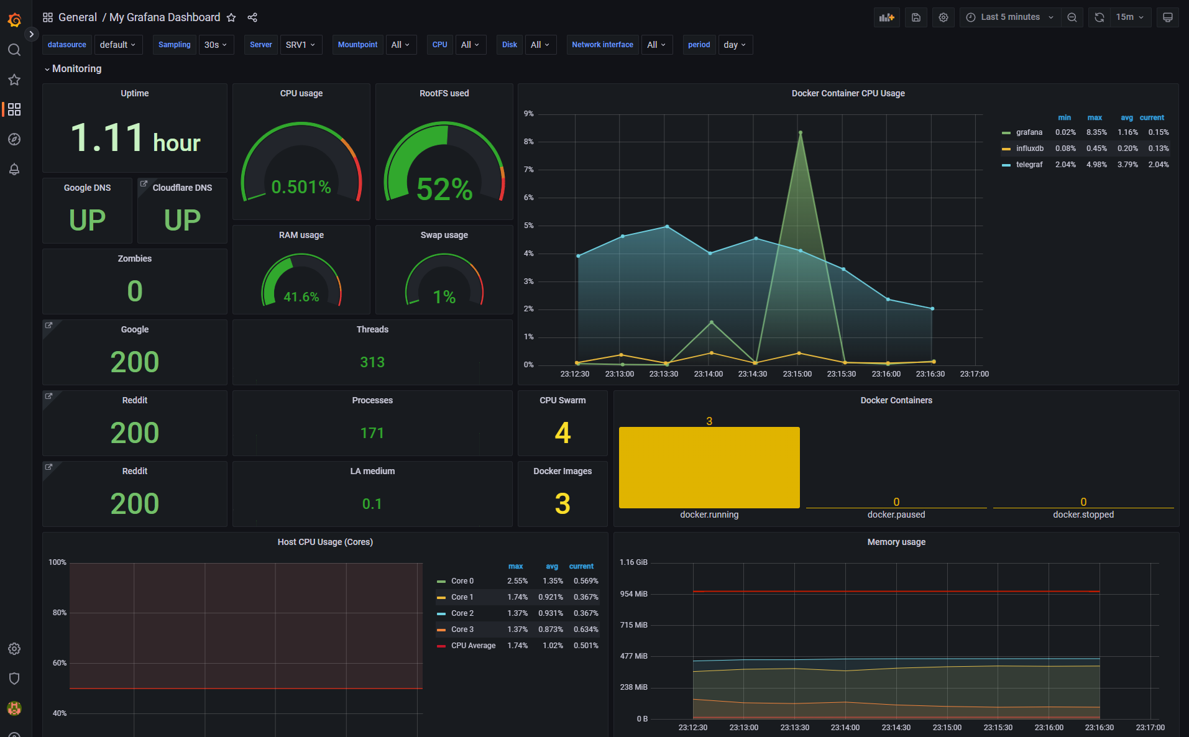
Task: Open dashboard settings gear
Action: [x=943, y=17]
